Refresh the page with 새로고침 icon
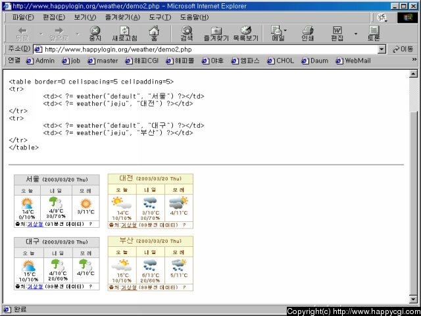421x316 pixels. point(124,34)
